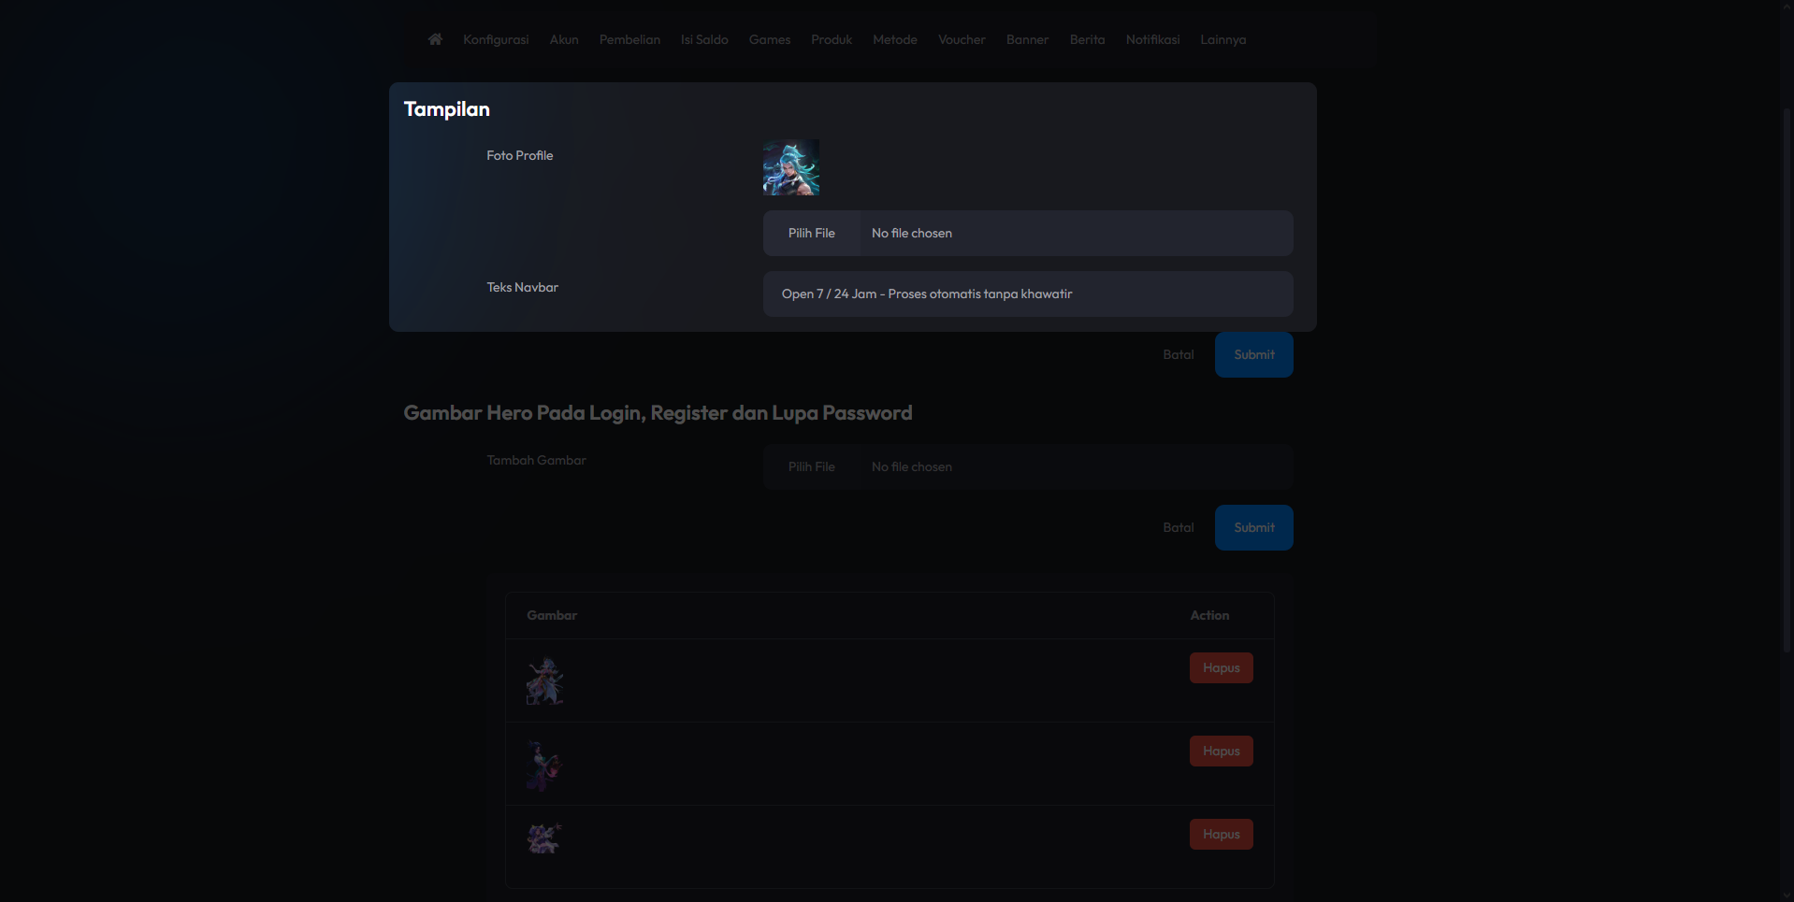Screen dimensions: 1794x902
Task: Open the Voucher menu item
Action: pyautogui.click(x=962, y=39)
